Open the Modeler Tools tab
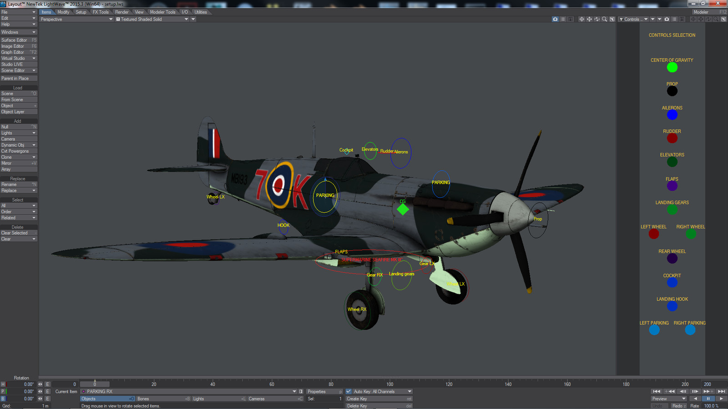Screen dimensions: 728x409 (x=162, y=12)
